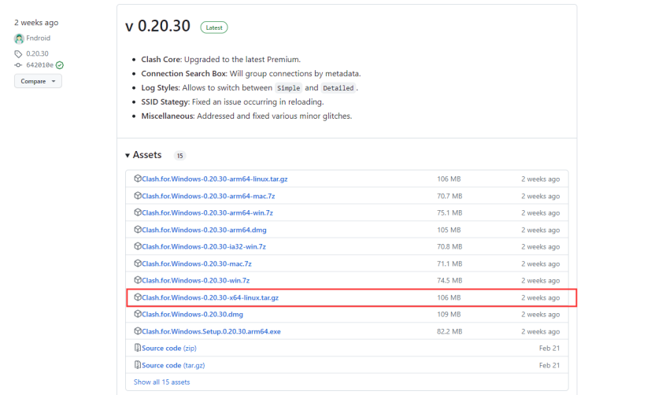Screen dimensions: 651x395
Task: Open the Fndroid user profile link
Action: point(39,39)
